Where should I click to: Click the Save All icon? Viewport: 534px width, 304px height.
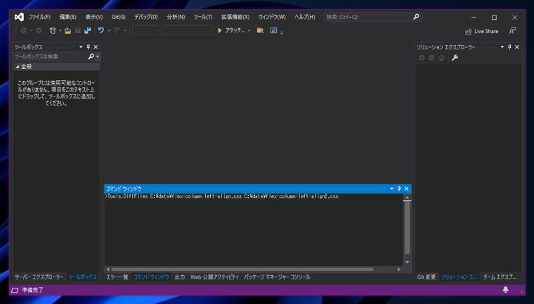88,31
